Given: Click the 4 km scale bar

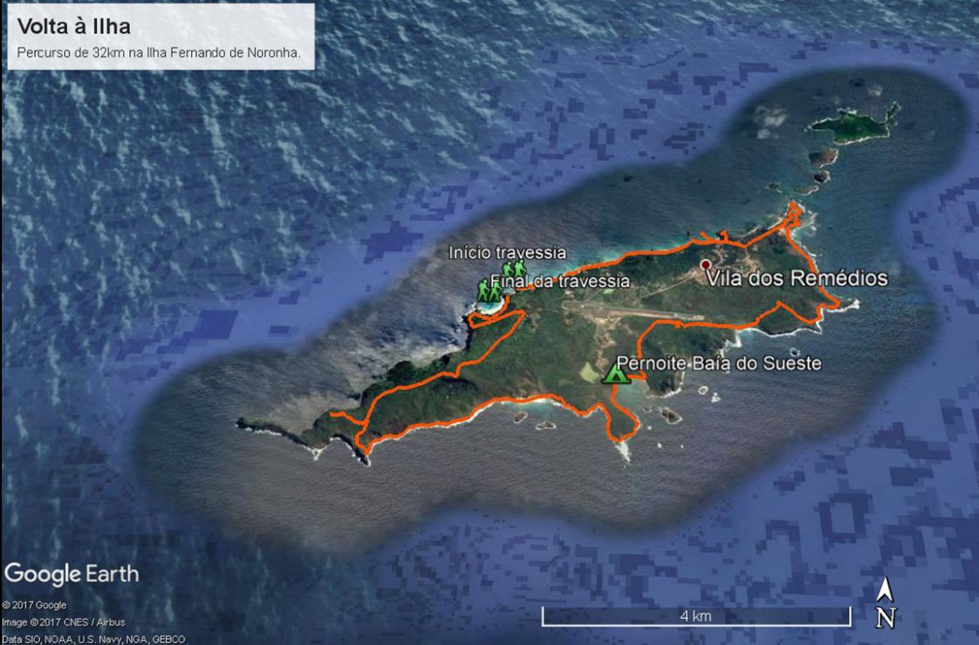Looking at the screenshot, I should pyautogui.click(x=696, y=616).
